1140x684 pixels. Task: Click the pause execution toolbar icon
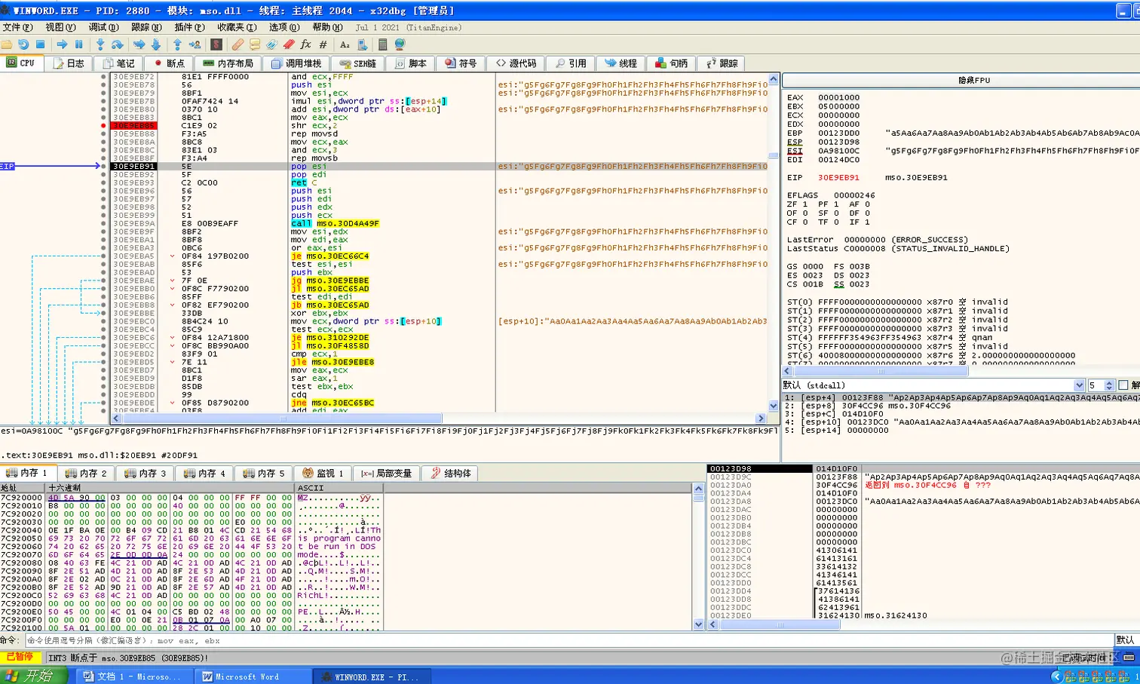(x=78, y=44)
